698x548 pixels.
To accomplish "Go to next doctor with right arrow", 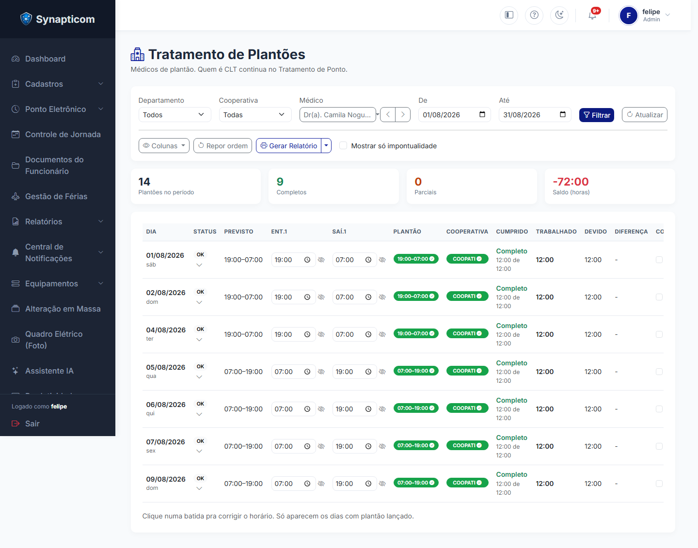I will (403, 115).
